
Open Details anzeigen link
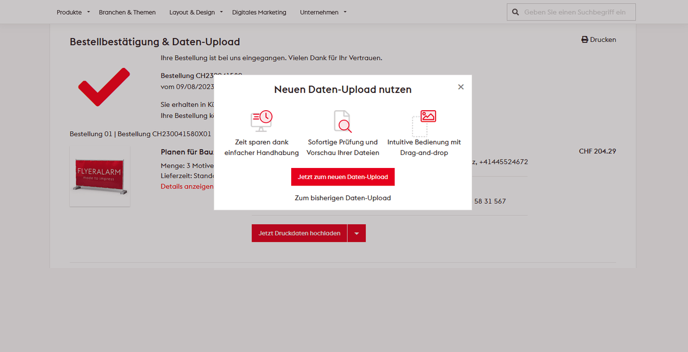pyautogui.click(x=187, y=187)
